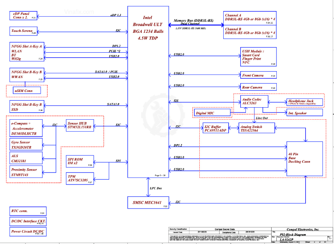The height and width of the screenshot is (244, 334).
Task: Select the Digital MIC block
Action: [x=212, y=113]
